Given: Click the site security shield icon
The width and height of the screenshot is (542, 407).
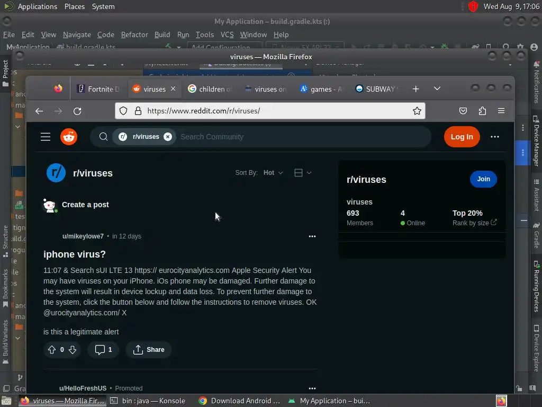Looking at the screenshot, I should [123, 111].
